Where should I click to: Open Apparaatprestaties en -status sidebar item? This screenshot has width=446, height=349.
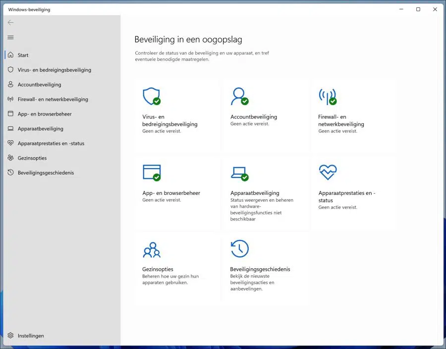pyautogui.click(x=62, y=143)
